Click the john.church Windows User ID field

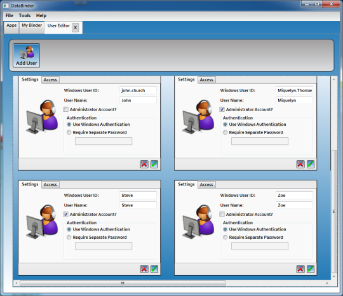click(x=138, y=90)
